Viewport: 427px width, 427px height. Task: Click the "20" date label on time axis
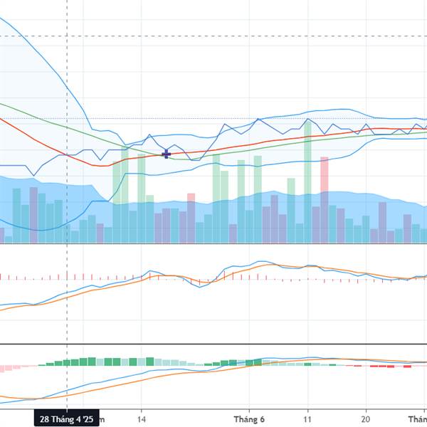point(366,419)
